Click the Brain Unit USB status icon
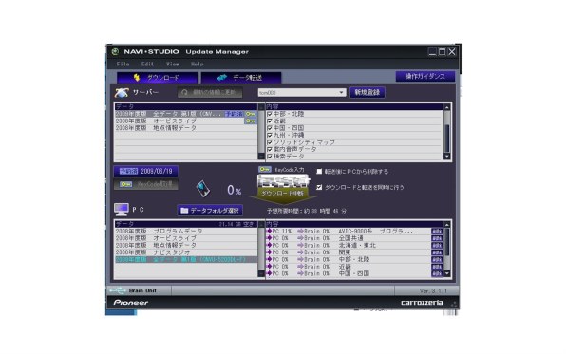 118,290
